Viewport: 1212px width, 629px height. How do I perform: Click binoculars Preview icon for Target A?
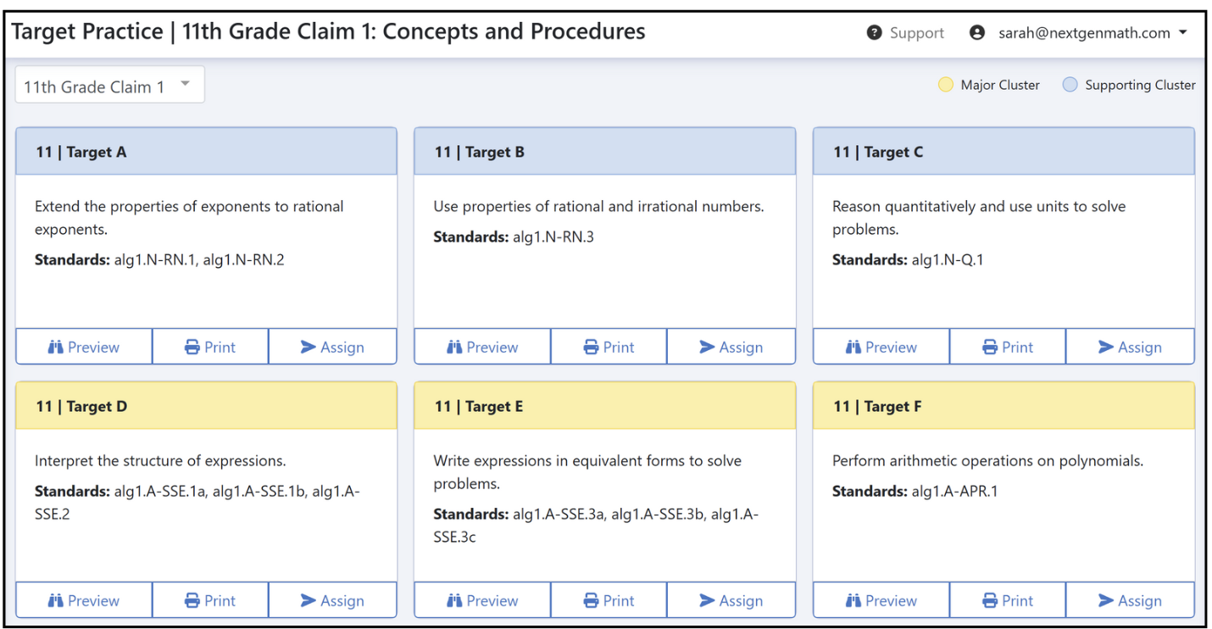[56, 347]
